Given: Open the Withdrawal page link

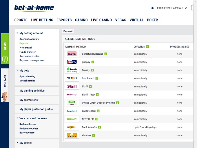Looking at the screenshot, I should tap(25, 47).
